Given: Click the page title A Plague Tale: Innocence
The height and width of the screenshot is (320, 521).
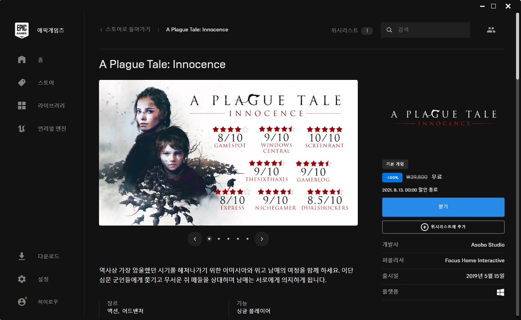Looking at the screenshot, I should [x=162, y=64].
